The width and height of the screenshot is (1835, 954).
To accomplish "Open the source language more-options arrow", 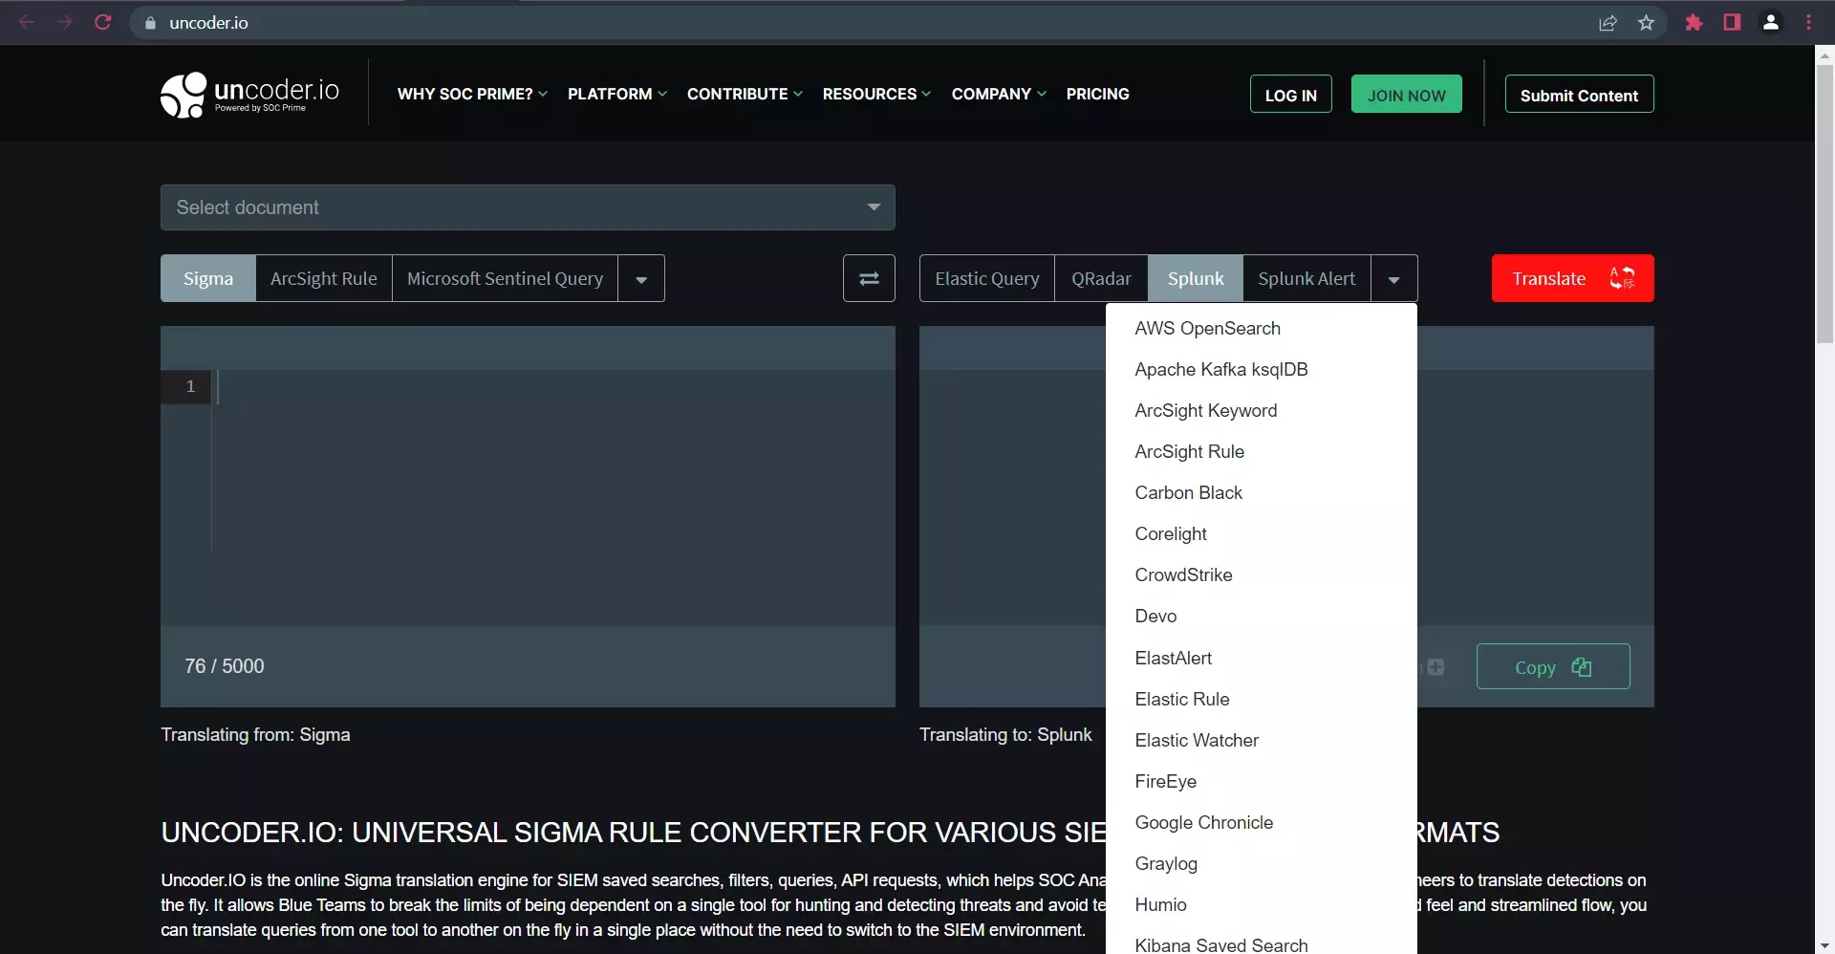I will click(641, 279).
